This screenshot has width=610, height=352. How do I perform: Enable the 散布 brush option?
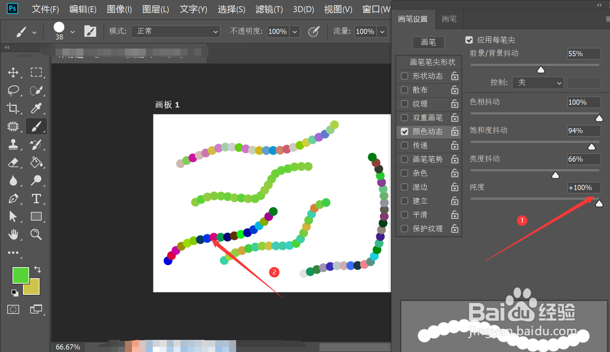(404, 90)
